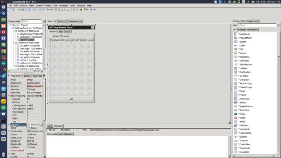Choose the TSpeedButton component icon

[x=235, y=106]
